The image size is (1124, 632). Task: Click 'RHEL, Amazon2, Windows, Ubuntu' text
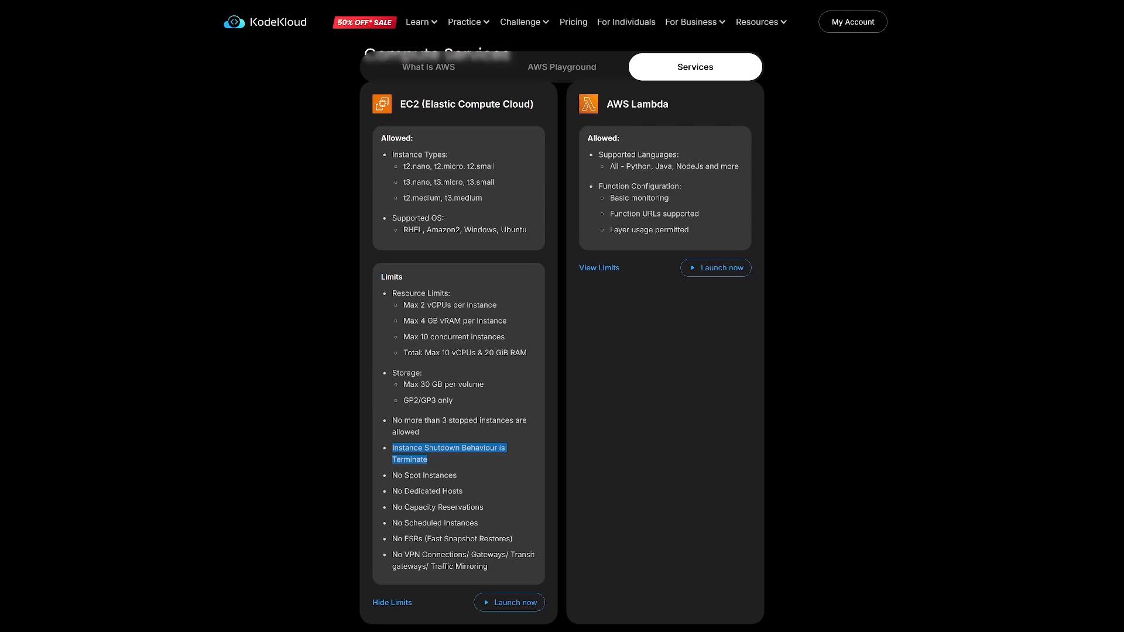pyautogui.click(x=465, y=230)
